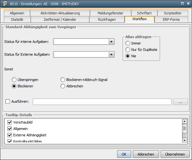Click into the Ausführen text field
Screen dimensions: 192x160
[102, 102]
